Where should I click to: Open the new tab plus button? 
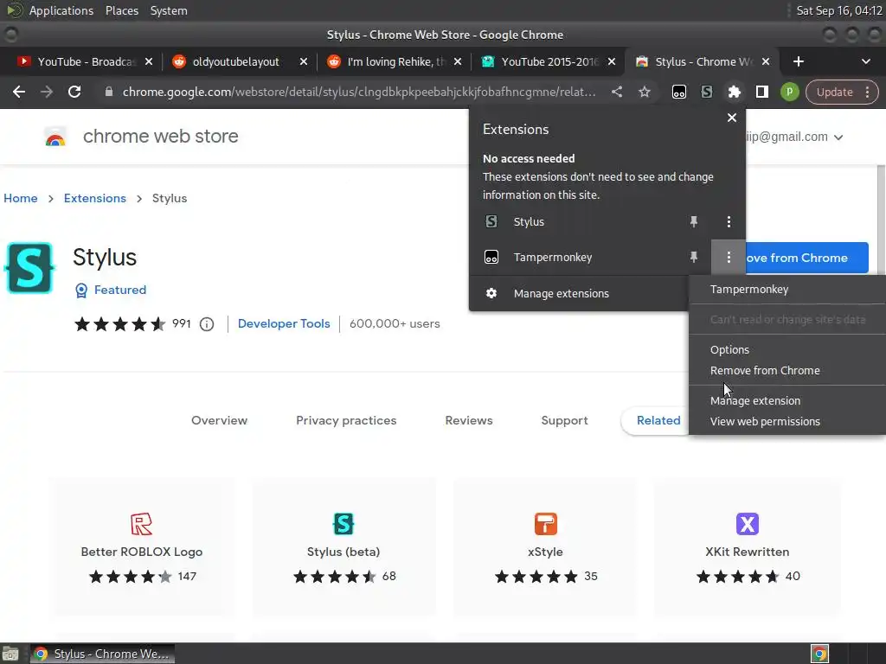[798, 61]
